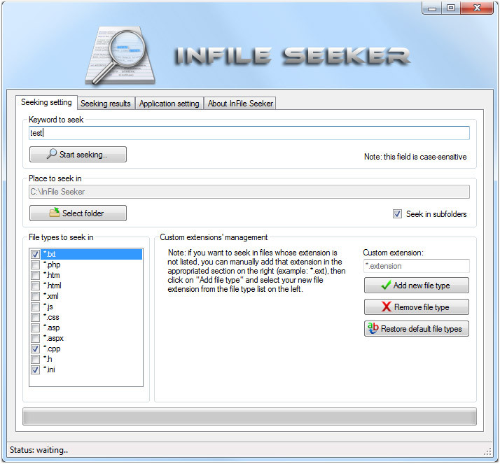Switch to the Seeking results tab
The image size is (500, 464).
tap(106, 104)
